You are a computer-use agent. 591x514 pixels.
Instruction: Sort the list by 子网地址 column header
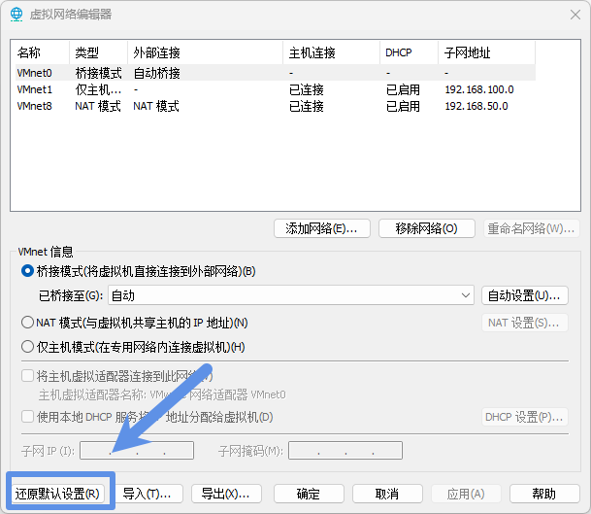485,52
